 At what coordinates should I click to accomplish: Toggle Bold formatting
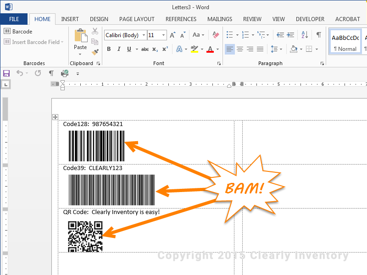point(109,49)
